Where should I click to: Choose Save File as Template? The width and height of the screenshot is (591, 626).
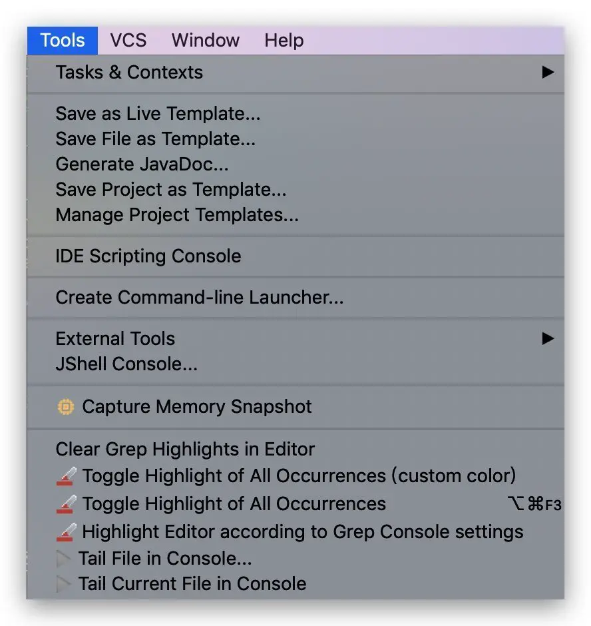click(155, 139)
